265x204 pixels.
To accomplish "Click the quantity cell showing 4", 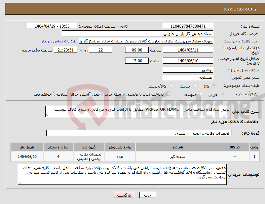I will pyautogui.click(x=58, y=157).
